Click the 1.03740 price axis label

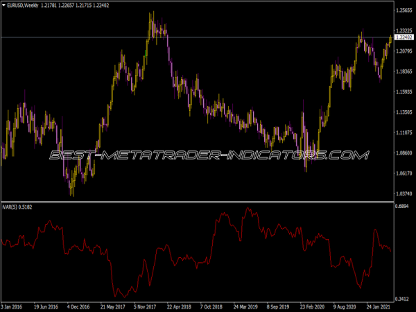pos(404,193)
